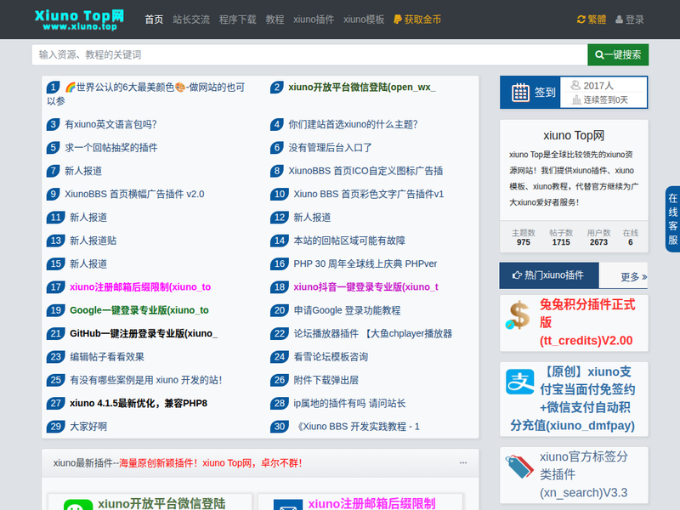The width and height of the screenshot is (680, 510).
Task: Select 教程 in the top navigation
Action: click(x=275, y=20)
